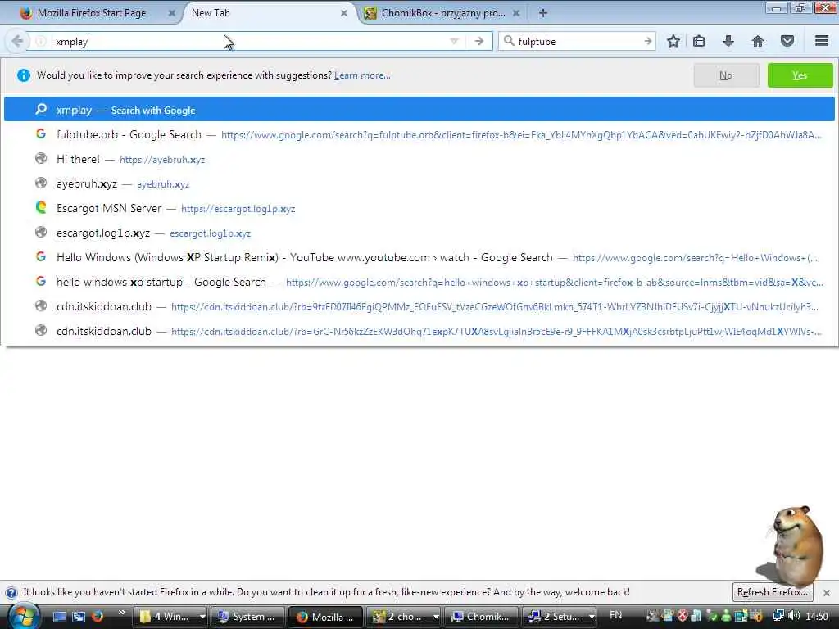Open the '2 cho...' taskbar group
Viewport: 839px width, 629px height.
coord(400,617)
